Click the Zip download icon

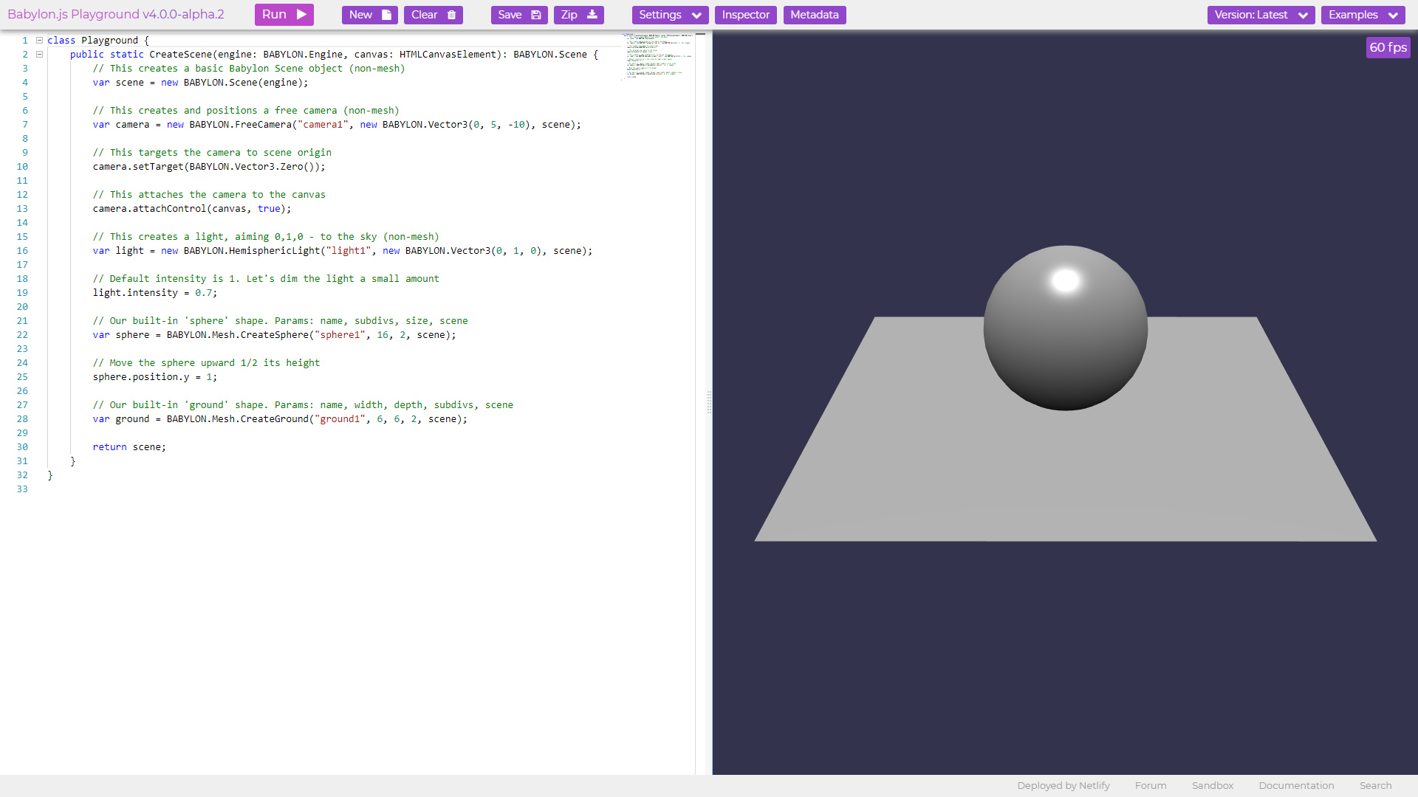click(592, 15)
